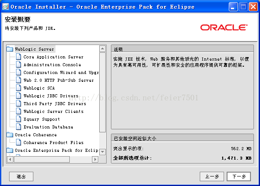Click the WebLogic SCA document icon
This screenshot has width=260, height=186.
click(x=19, y=88)
